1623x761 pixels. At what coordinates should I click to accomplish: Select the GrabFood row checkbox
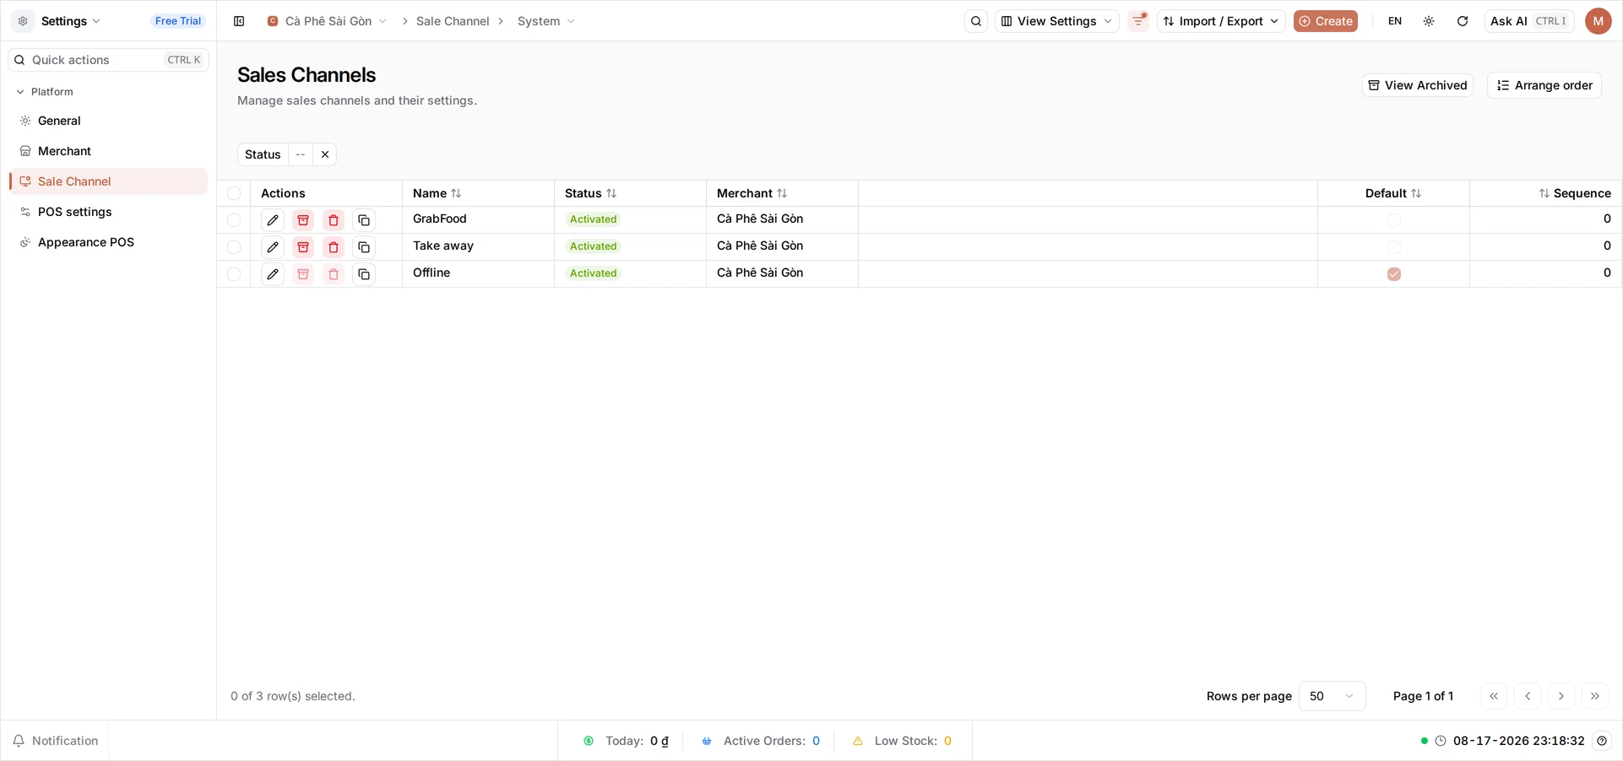[x=234, y=220]
